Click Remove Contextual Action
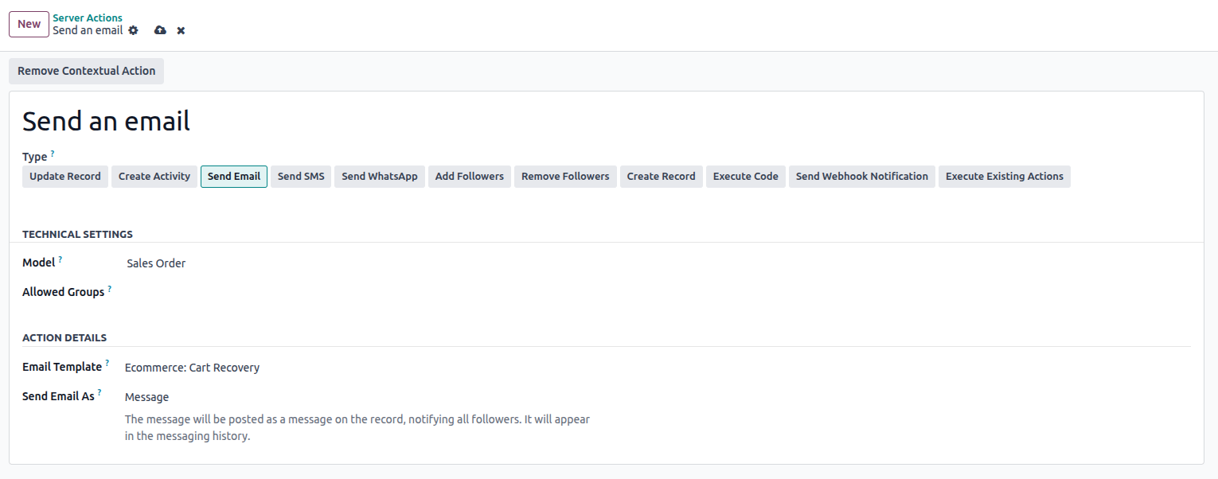The width and height of the screenshot is (1218, 479). (x=86, y=71)
